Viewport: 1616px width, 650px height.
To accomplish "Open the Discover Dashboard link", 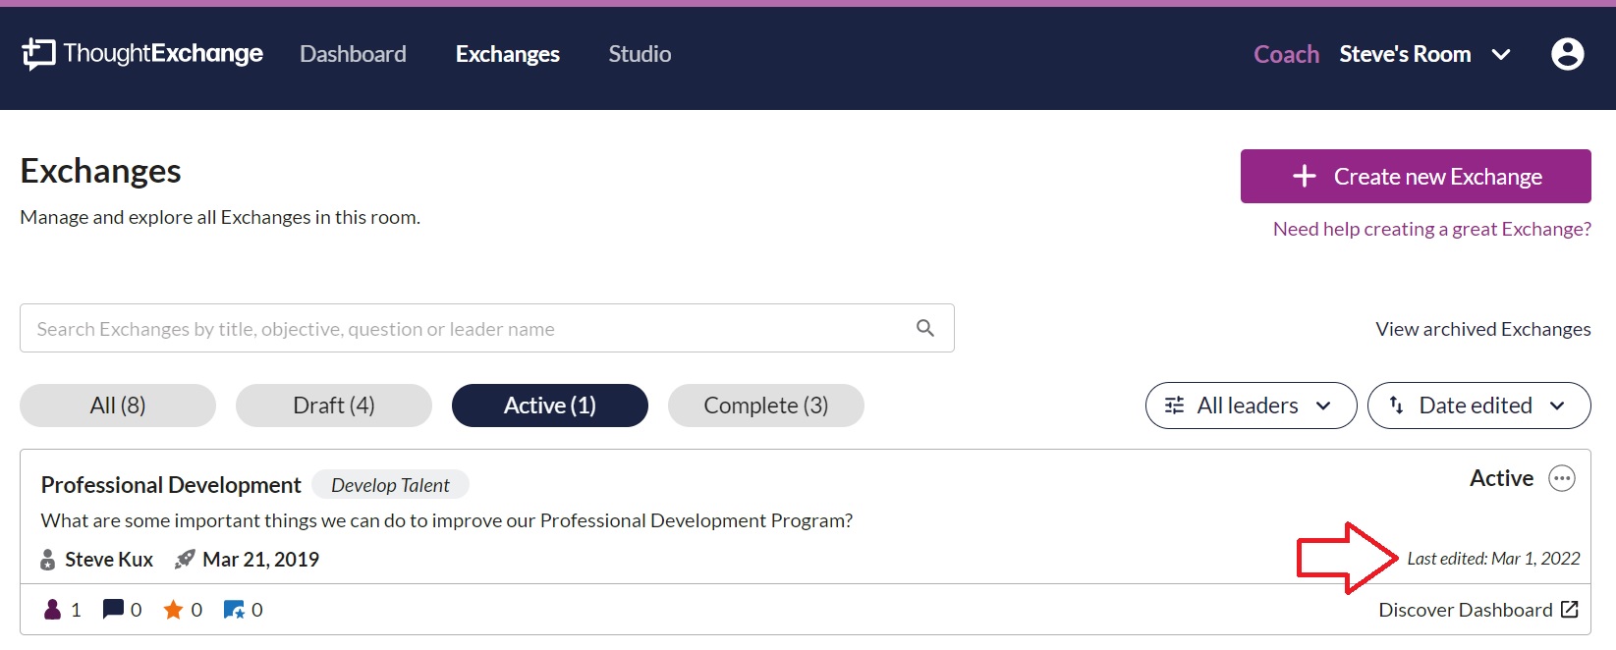I will (1466, 610).
